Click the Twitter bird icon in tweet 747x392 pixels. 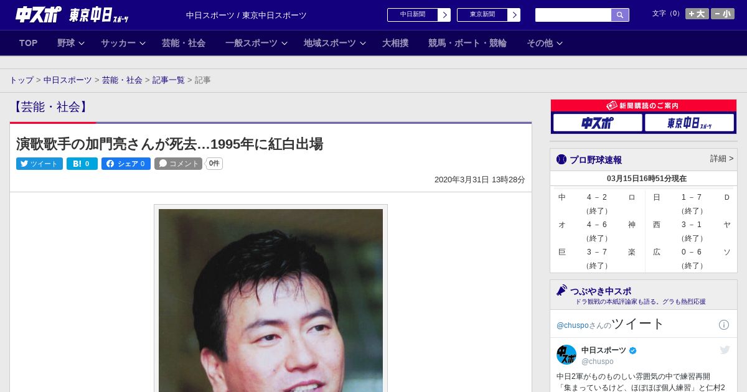(725, 350)
